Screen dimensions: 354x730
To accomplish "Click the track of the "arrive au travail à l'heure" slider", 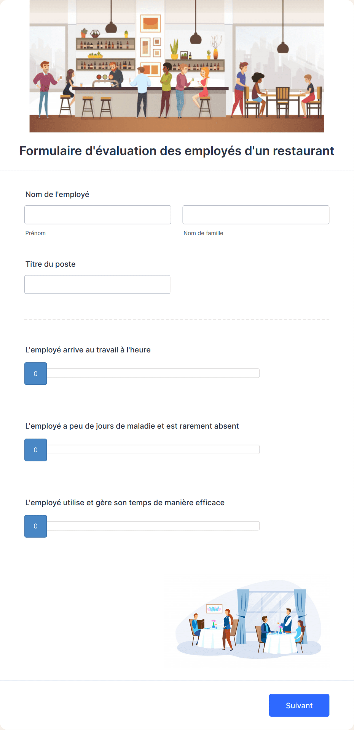I will point(153,373).
